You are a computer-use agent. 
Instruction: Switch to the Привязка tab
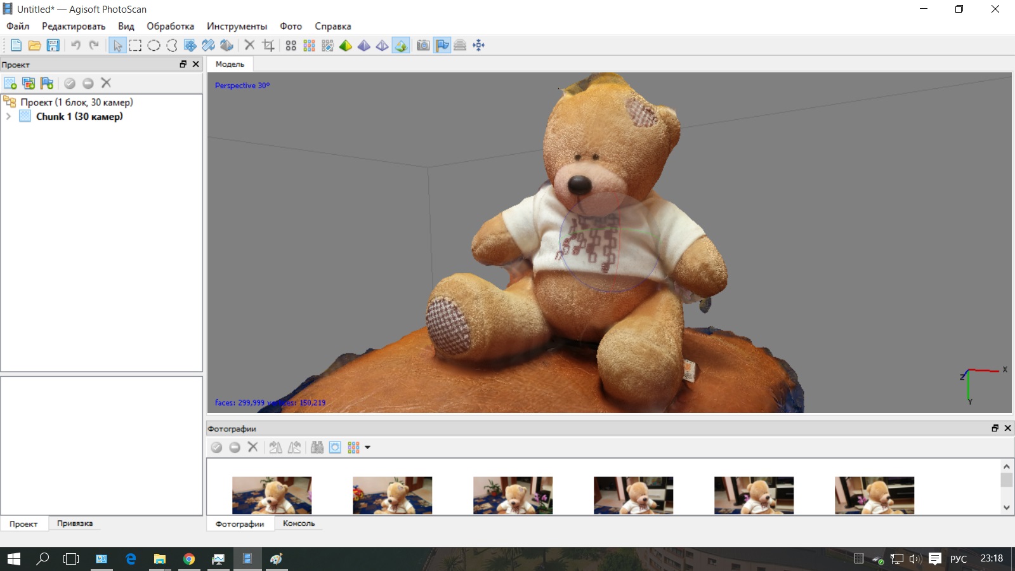(x=75, y=523)
